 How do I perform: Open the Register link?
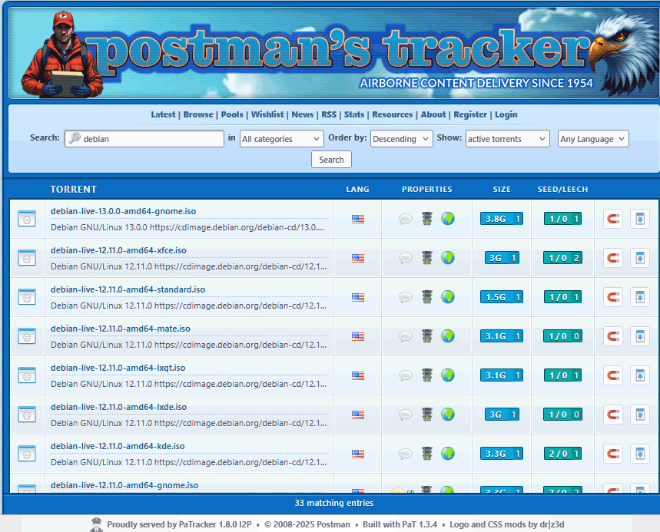[470, 114]
